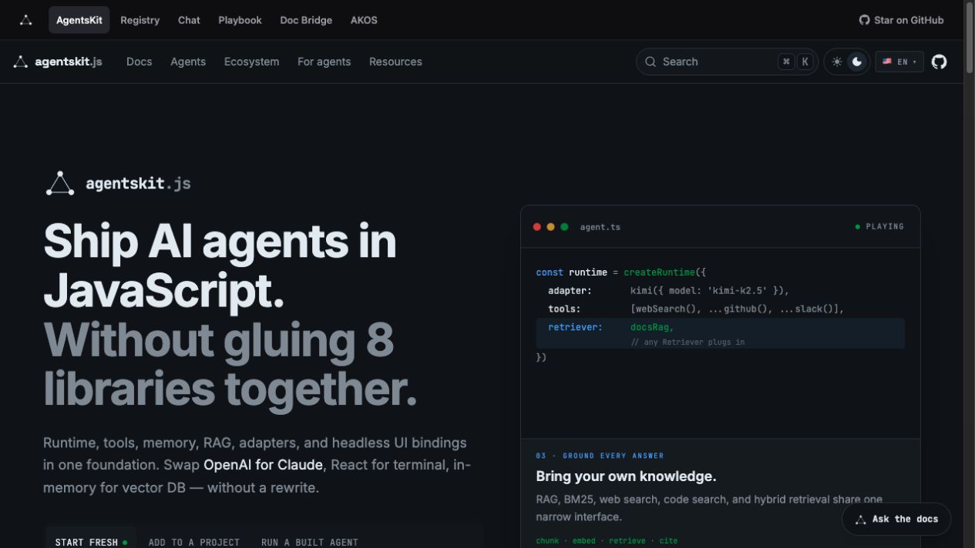Click the agent.ts file name
Viewport: 975px width, 548px height.
(600, 227)
